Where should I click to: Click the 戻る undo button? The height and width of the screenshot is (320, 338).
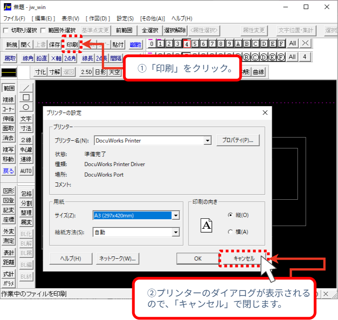tap(9, 171)
